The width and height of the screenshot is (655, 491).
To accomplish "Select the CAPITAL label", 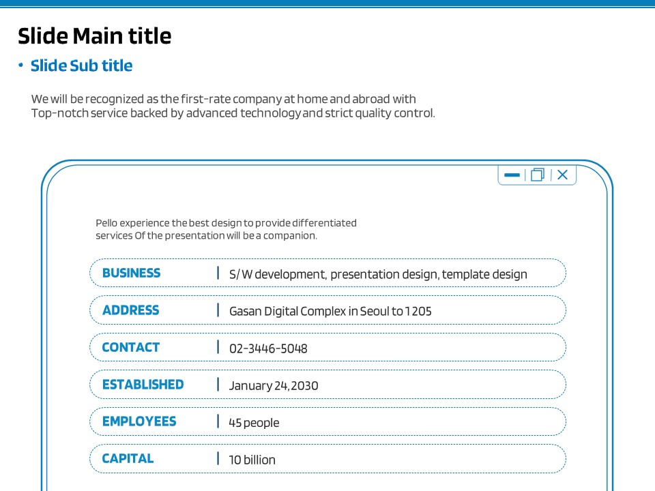I will tap(128, 459).
